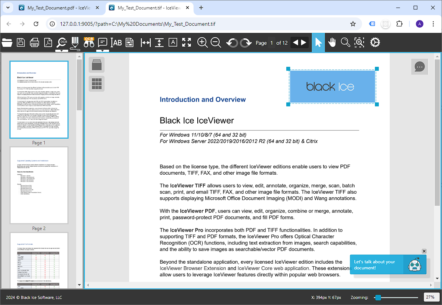Zoom in with the plus magnifier
The image size is (442, 305).
(202, 42)
